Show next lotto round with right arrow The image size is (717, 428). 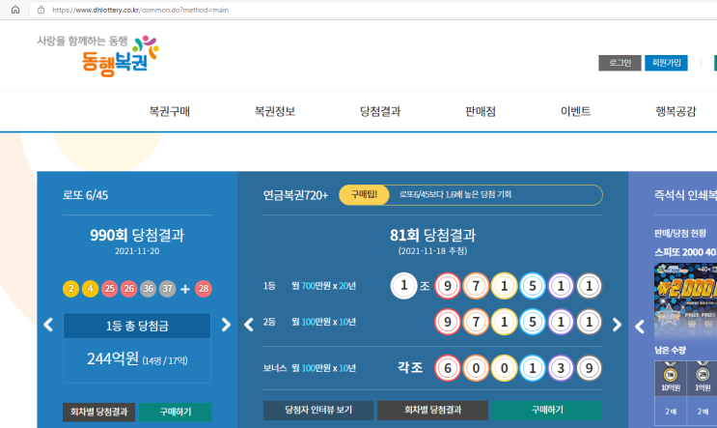pyautogui.click(x=226, y=325)
